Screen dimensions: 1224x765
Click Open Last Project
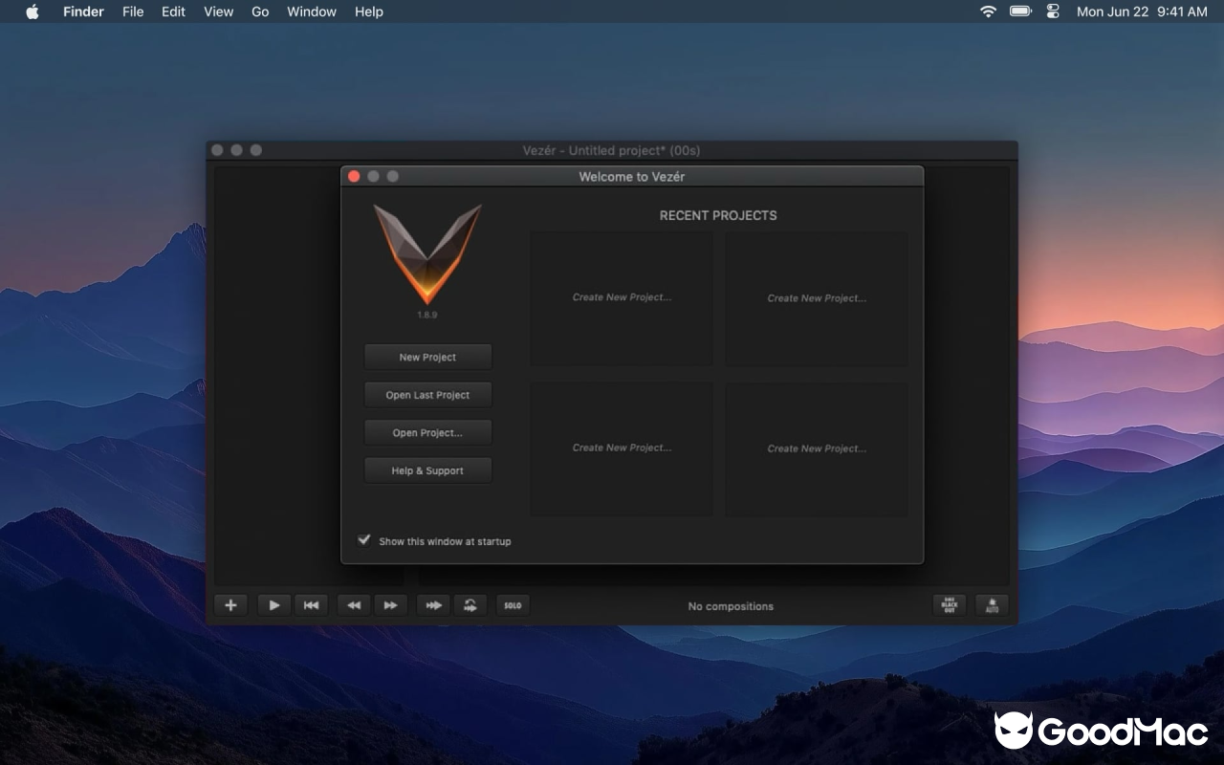[427, 395]
